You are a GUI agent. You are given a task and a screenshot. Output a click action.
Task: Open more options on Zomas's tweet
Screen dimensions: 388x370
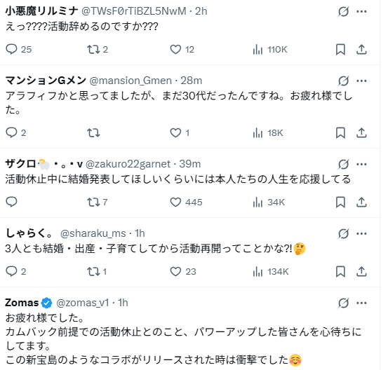(x=361, y=303)
